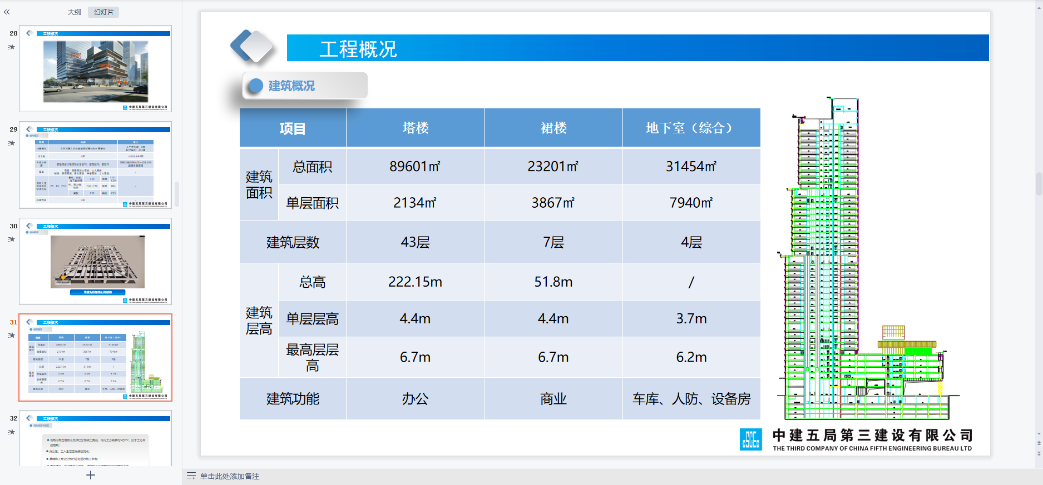
Task: Click the animation star icon under slide 32
Action: pos(12,432)
